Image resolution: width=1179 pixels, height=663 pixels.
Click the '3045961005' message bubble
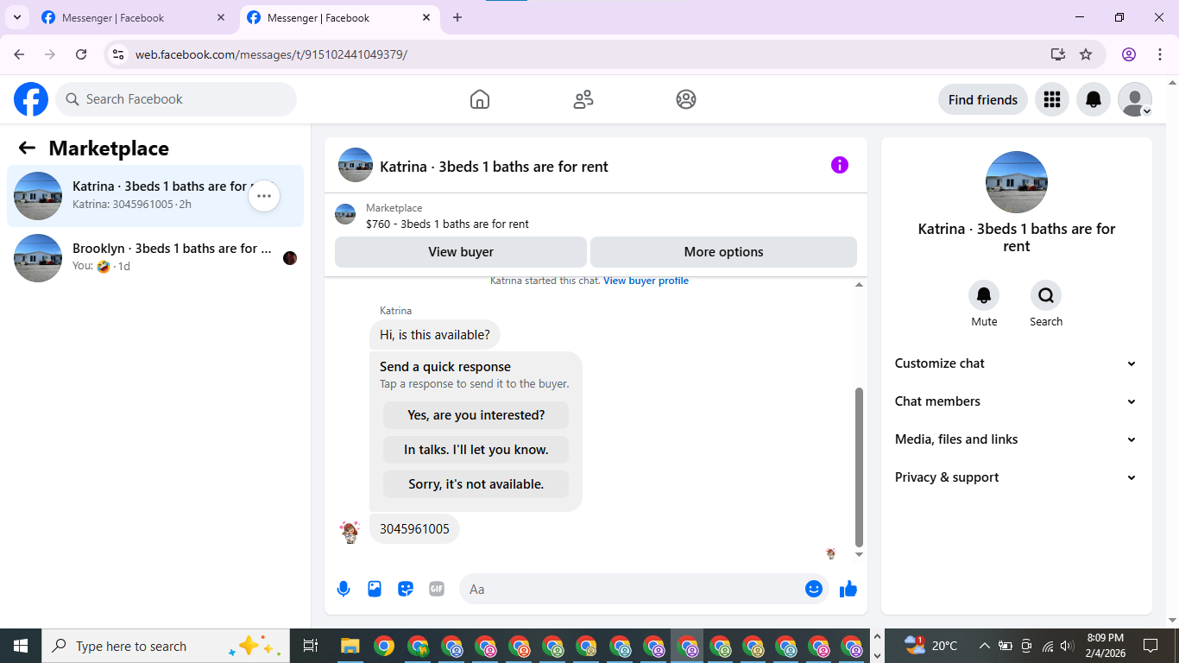414,529
